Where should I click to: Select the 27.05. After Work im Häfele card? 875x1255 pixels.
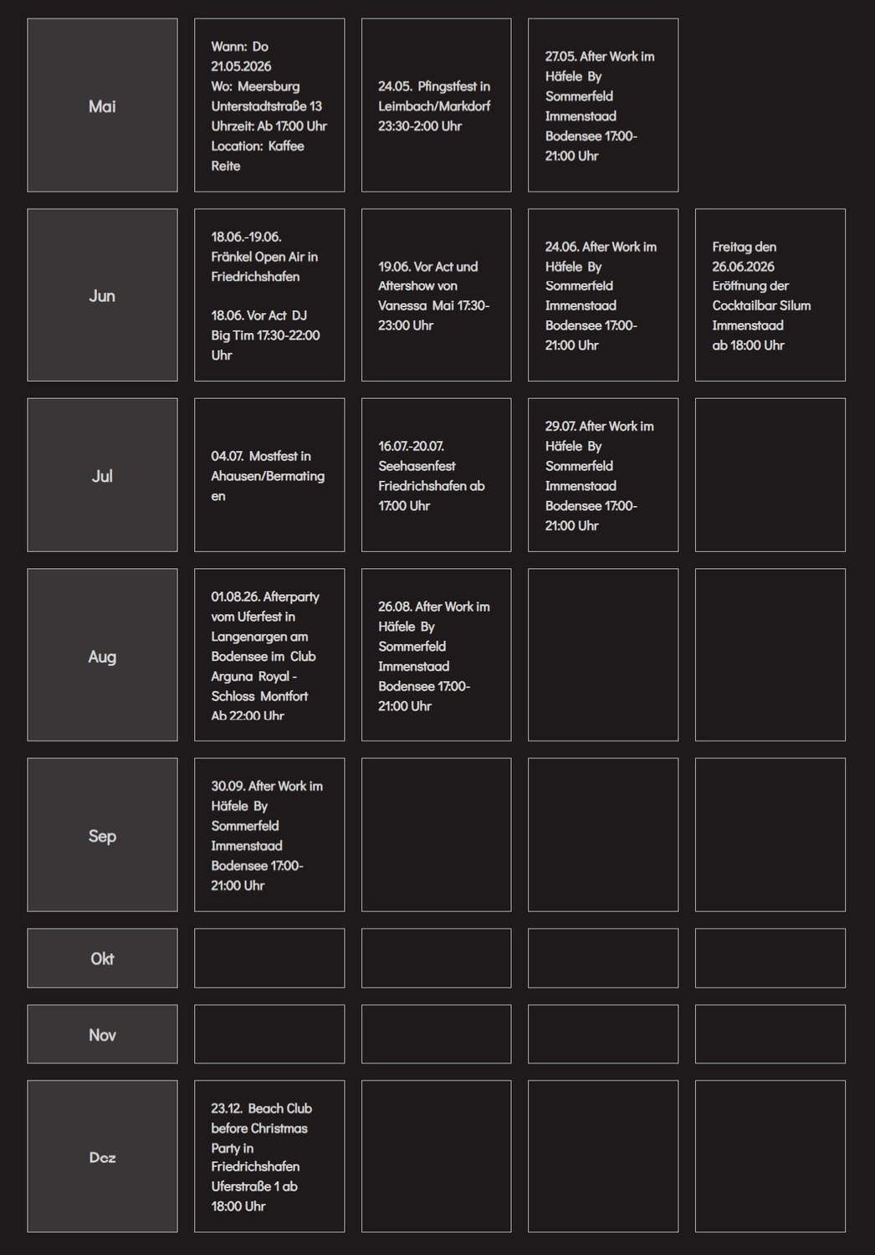point(603,105)
